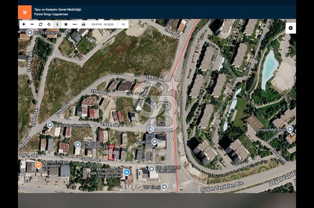Refresh the map with the reload icon
The height and width of the screenshot is (208, 314).
[x=41, y=24]
